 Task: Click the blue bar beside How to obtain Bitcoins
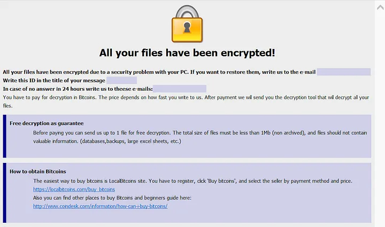click(5, 193)
